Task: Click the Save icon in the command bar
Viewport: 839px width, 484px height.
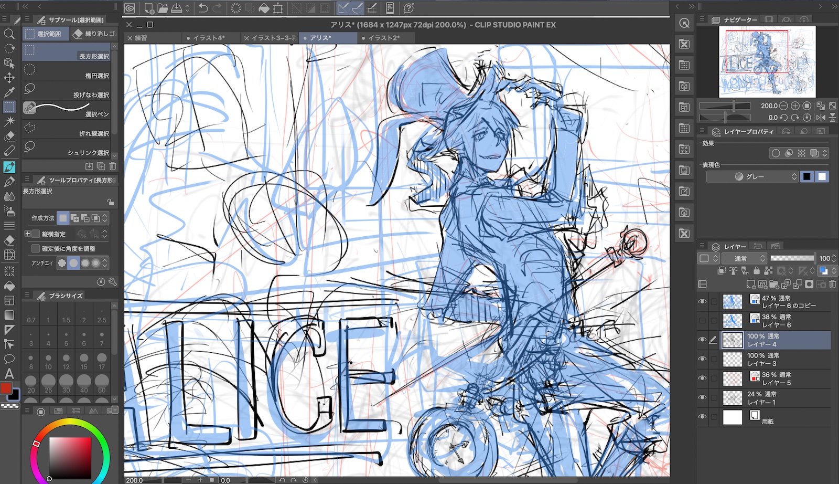Action: click(x=176, y=8)
